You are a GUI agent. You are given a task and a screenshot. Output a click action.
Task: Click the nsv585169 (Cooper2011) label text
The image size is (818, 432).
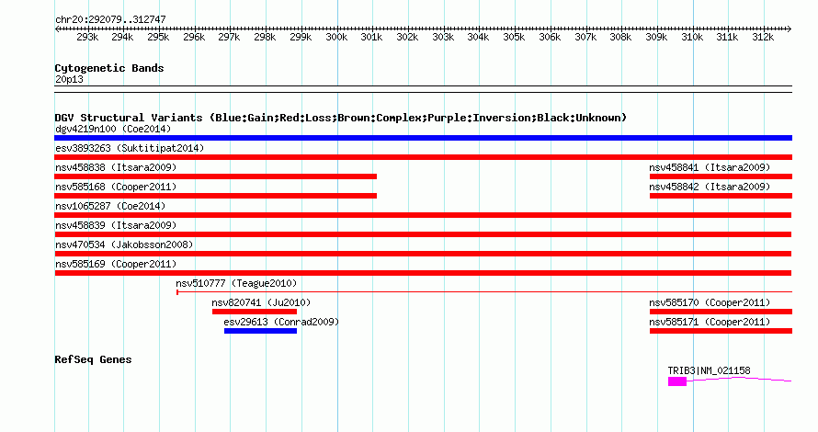tap(116, 264)
